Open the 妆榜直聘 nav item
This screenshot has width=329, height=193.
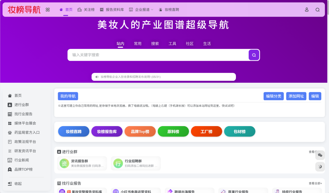169,10
